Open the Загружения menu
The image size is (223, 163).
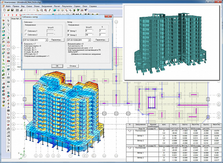tap(47, 6)
